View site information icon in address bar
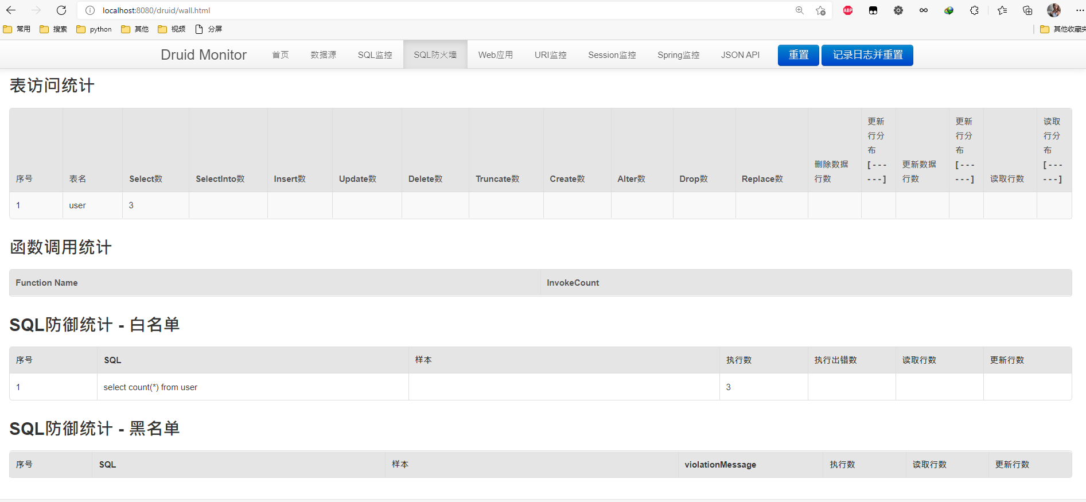The width and height of the screenshot is (1086, 502). tap(90, 10)
